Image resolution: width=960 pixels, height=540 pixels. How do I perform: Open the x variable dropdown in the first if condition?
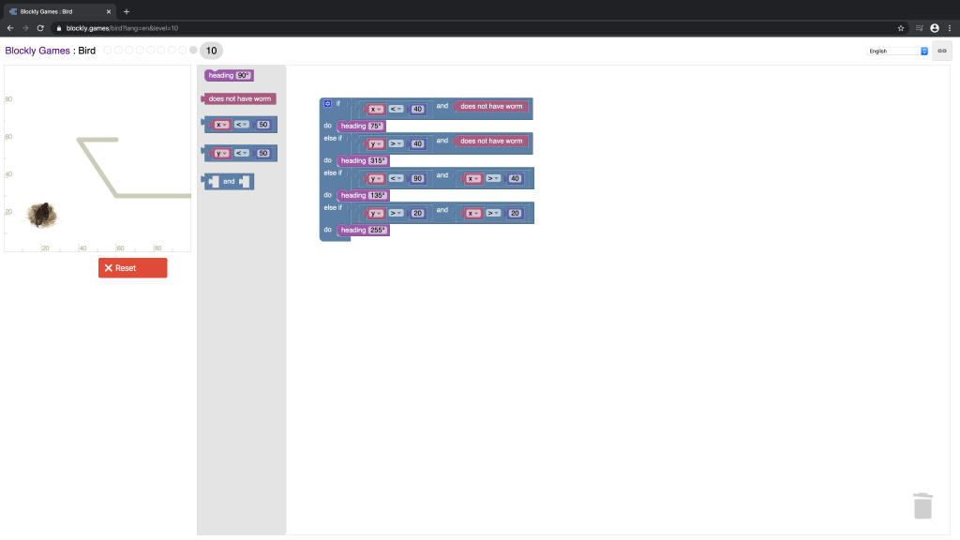coord(376,110)
